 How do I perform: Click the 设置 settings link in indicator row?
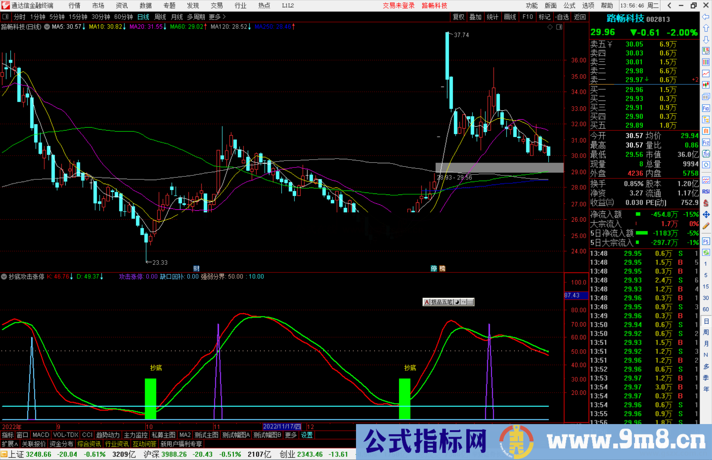click(x=307, y=435)
